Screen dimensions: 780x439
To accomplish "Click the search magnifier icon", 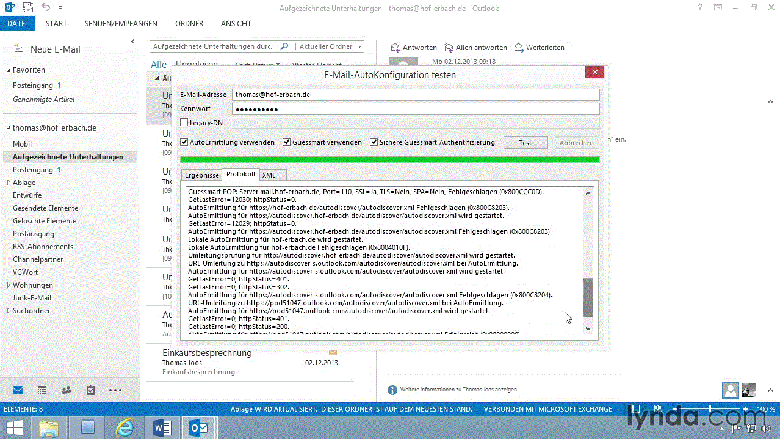I will click(x=284, y=46).
